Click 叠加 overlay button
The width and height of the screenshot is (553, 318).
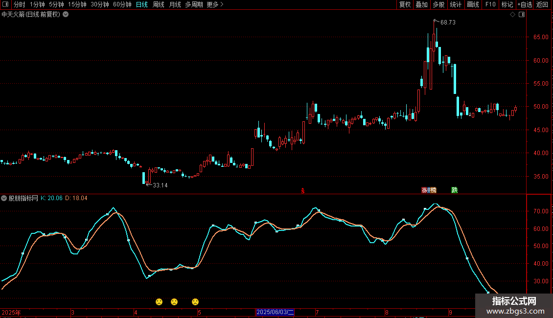(421, 4)
